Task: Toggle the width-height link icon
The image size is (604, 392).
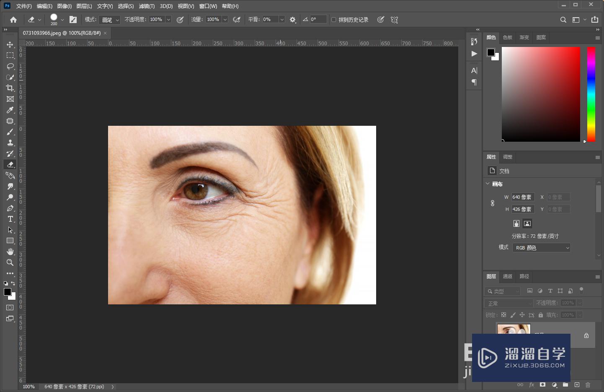Action: click(493, 203)
